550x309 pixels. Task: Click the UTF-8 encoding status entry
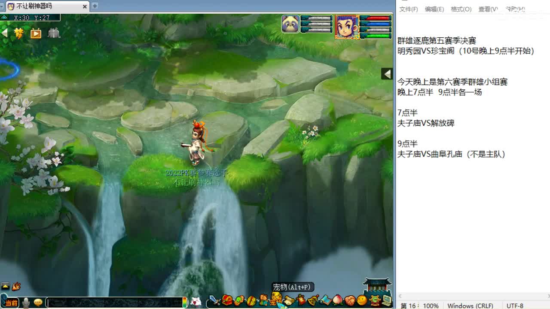pos(515,306)
